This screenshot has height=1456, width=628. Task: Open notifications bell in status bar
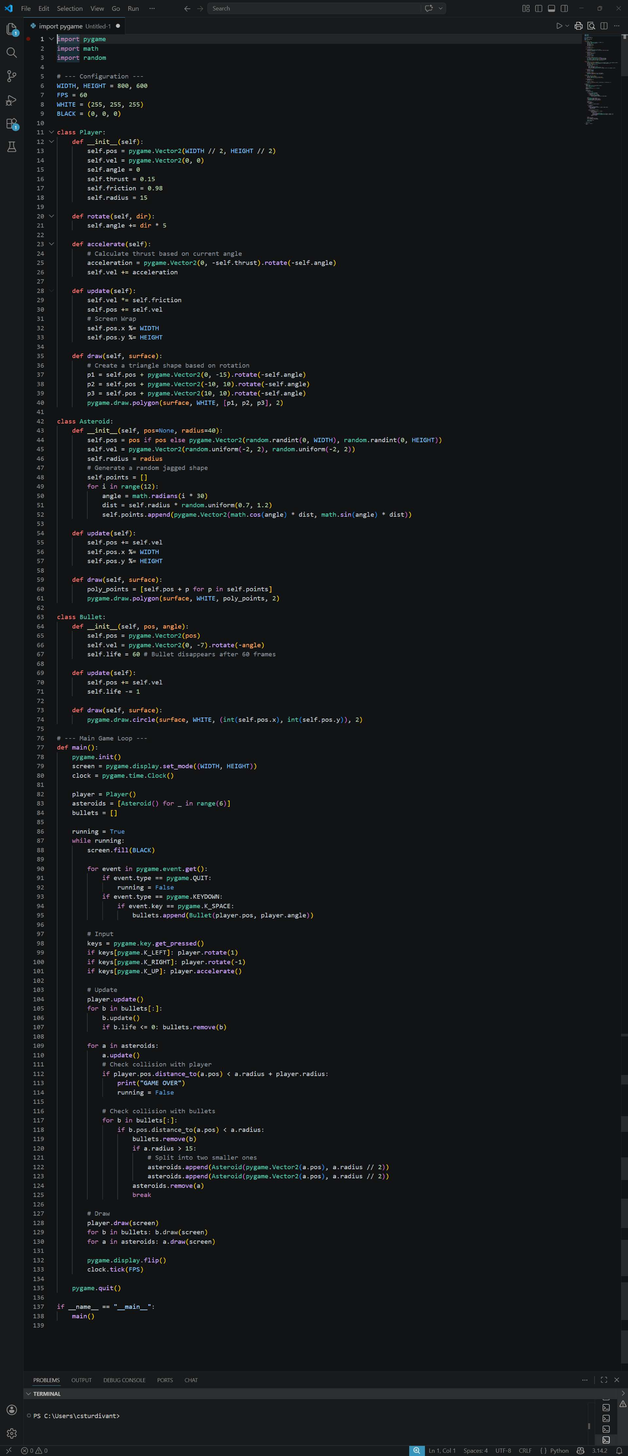619,1450
